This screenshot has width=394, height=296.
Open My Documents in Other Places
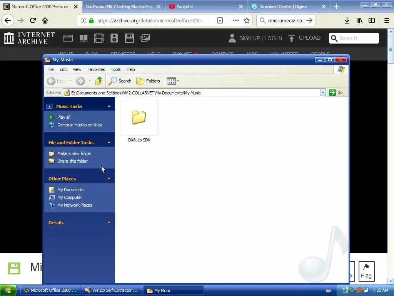[x=71, y=190]
